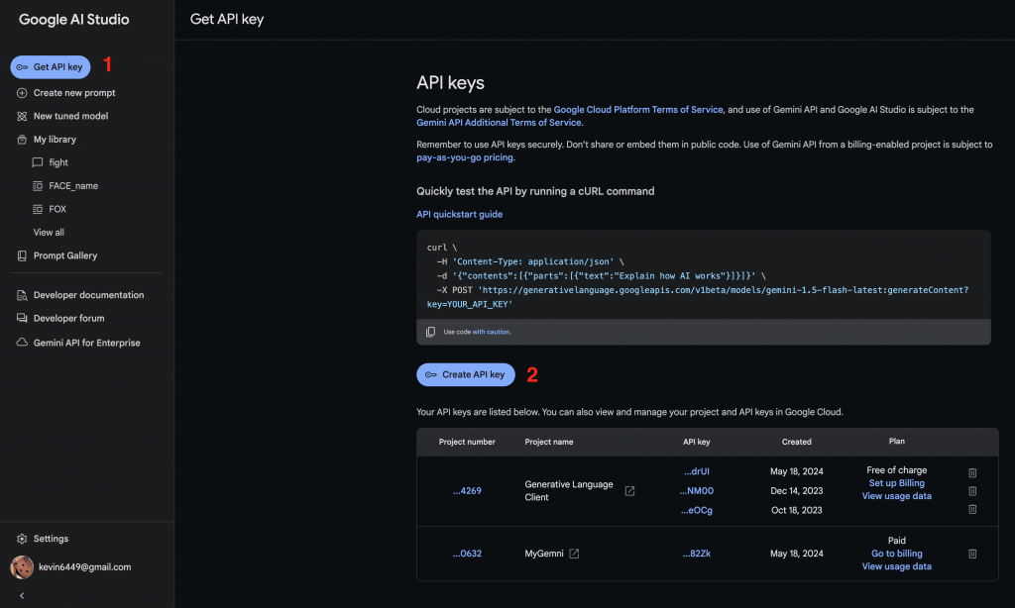Collapse the sidebar with the chevron

(22, 596)
